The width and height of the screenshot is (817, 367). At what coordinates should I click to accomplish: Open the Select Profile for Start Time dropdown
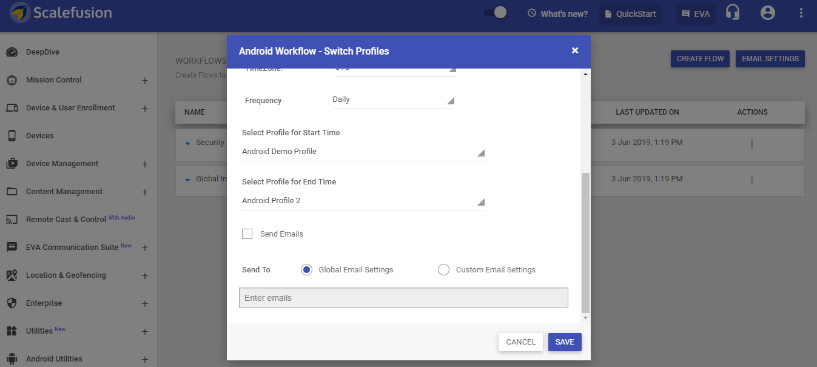click(x=363, y=152)
